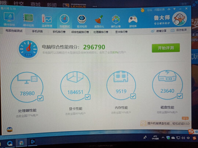Image resolution: width=198 pixels, height=148 pixels.
Task: Expand the system tray hidden icons arrow
Action: pyautogui.click(x=163, y=137)
